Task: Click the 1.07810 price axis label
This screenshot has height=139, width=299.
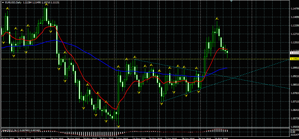Action: (294, 93)
